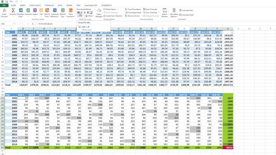Open the Year column filter dropdown

pos(16,32)
